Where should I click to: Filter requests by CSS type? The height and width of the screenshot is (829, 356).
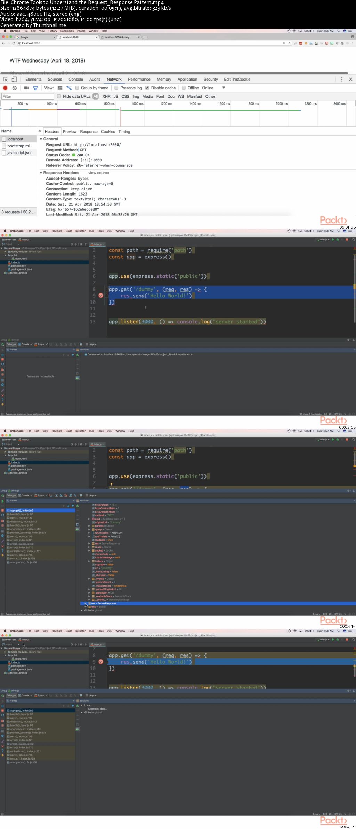(x=125, y=96)
